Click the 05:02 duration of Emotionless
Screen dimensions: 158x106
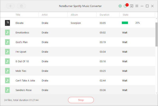pyautogui.click(x=103, y=33)
